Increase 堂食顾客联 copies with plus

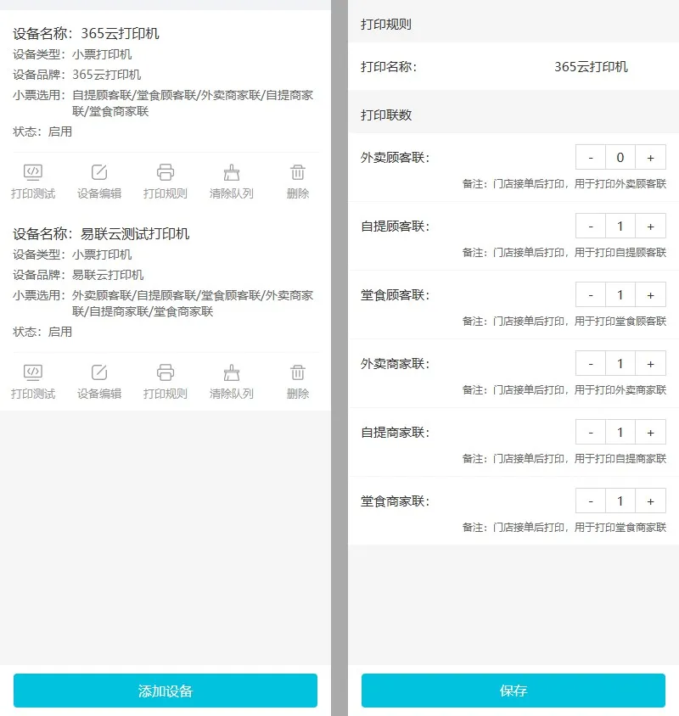coord(650,295)
